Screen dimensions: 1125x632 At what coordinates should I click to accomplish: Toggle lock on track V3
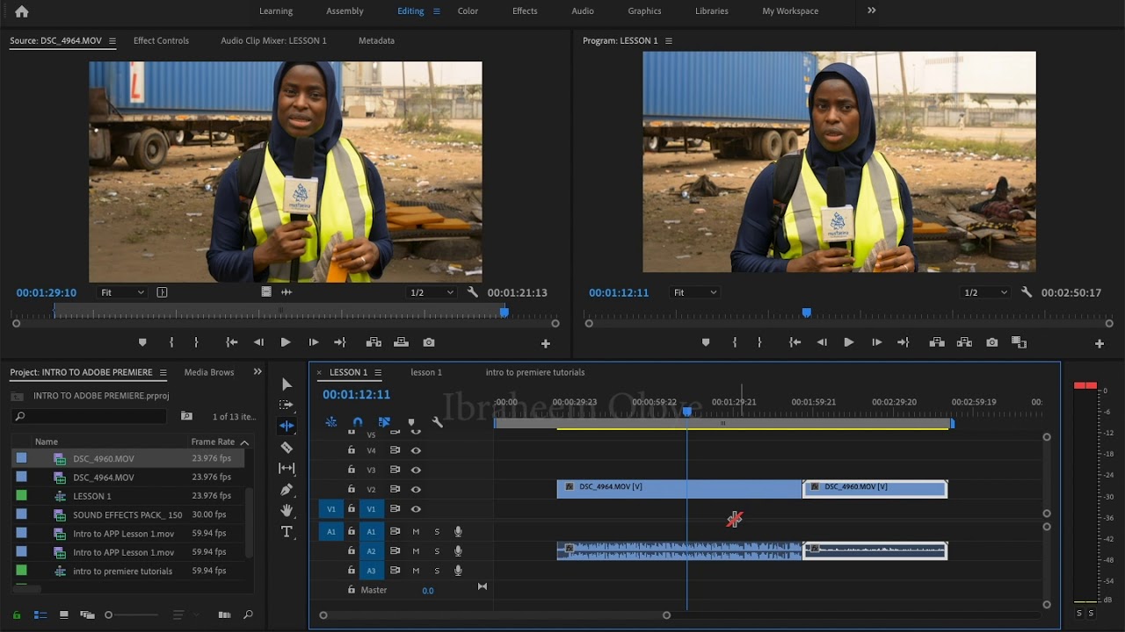pos(352,470)
